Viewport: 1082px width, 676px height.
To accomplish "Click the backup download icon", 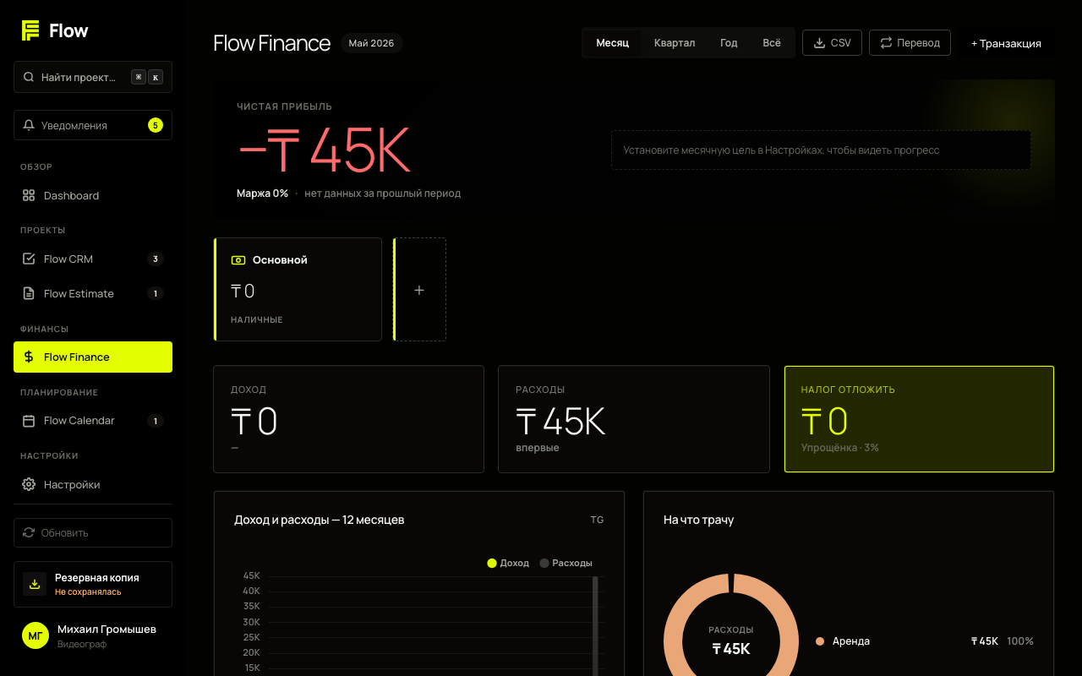I will pos(35,584).
